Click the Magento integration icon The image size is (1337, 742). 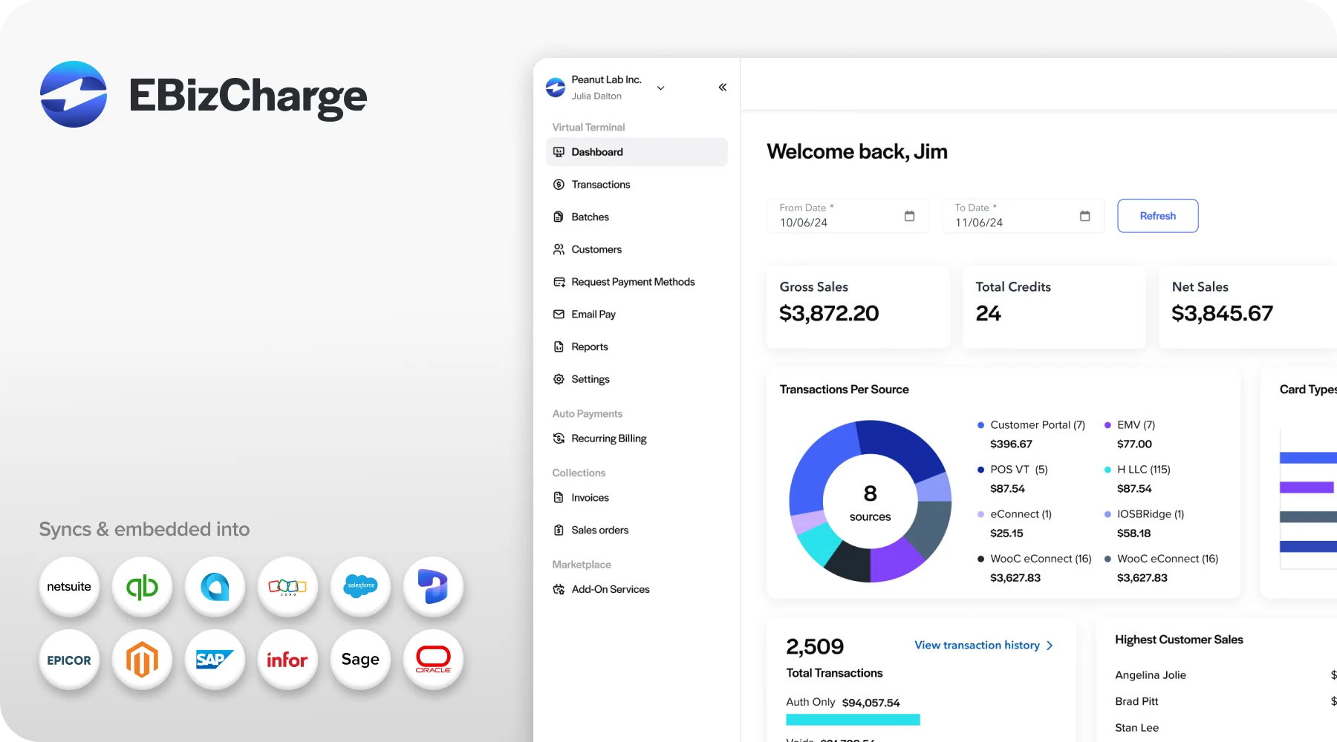coord(142,659)
